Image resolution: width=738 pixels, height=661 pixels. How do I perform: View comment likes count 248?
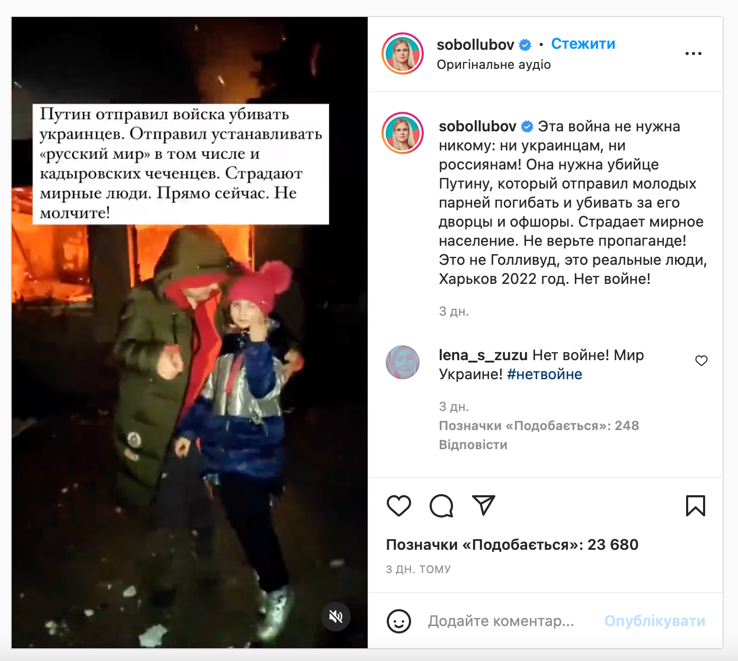(539, 426)
